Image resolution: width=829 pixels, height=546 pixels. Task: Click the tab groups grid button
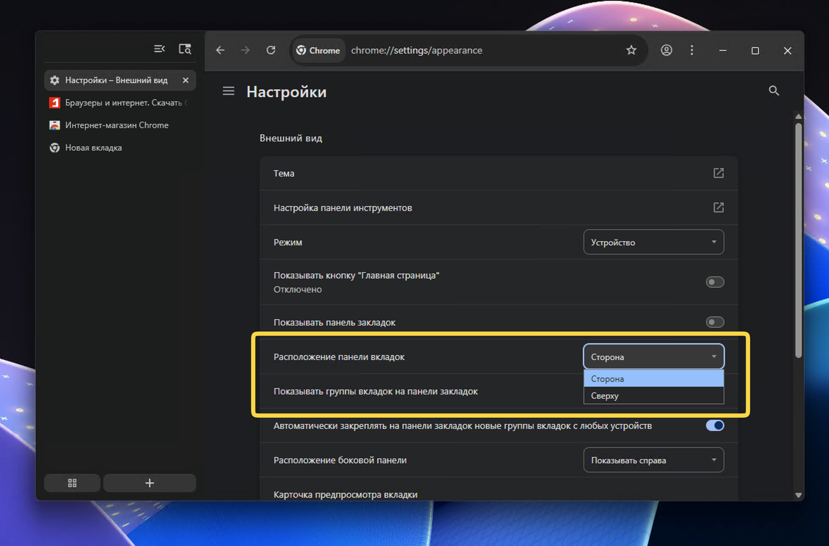pos(72,483)
